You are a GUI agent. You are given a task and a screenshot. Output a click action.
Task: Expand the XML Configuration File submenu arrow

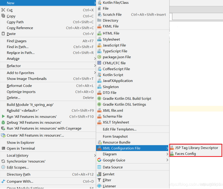167,148
